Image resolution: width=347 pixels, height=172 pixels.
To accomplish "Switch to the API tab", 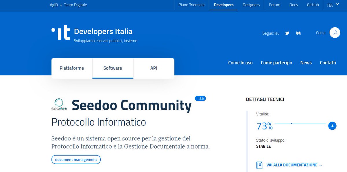I will click(x=154, y=68).
